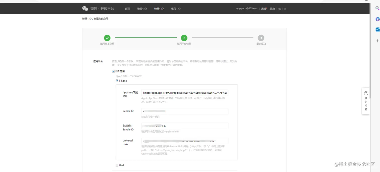
Task: Focus the Universal Links input field
Action: point(185,141)
